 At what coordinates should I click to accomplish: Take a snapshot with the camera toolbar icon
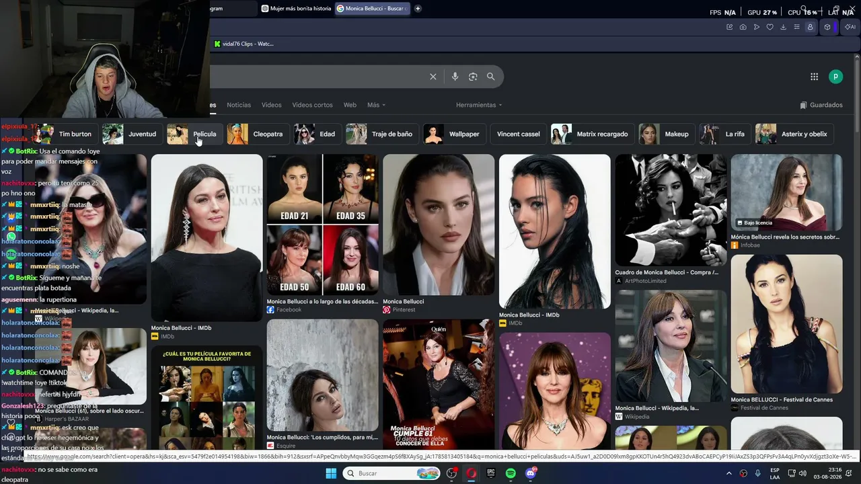(x=743, y=27)
